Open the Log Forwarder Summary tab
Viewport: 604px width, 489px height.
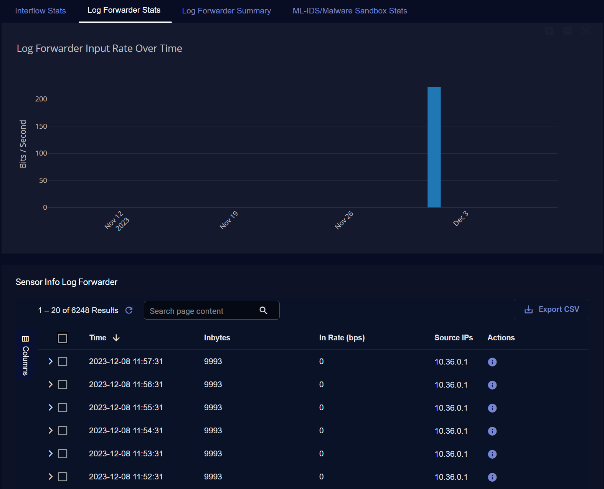pos(226,11)
